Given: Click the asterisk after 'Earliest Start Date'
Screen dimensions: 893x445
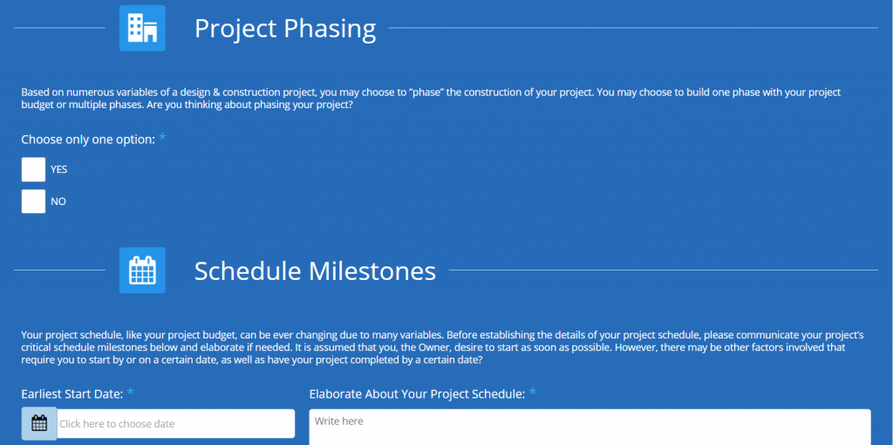Looking at the screenshot, I should tap(131, 393).
